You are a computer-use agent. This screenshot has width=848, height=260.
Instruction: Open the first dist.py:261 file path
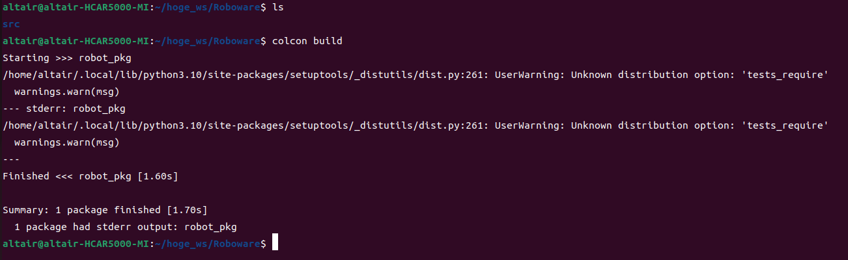[242, 75]
